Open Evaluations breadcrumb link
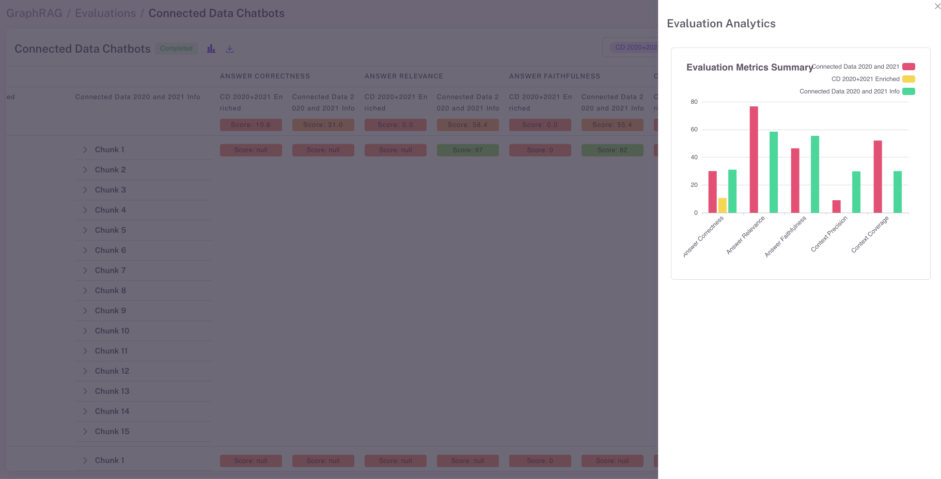The height and width of the screenshot is (479, 941). (105, 13)
